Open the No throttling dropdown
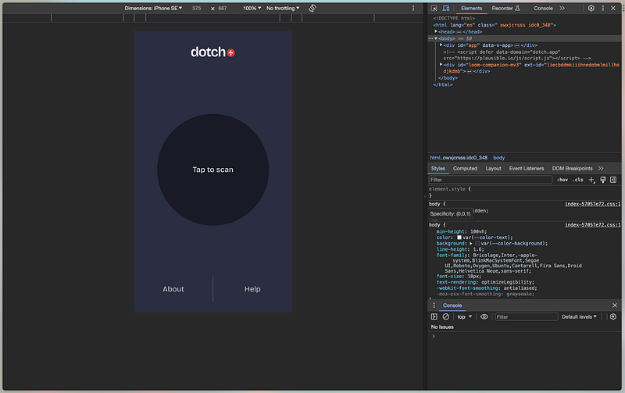 point(282,8)
